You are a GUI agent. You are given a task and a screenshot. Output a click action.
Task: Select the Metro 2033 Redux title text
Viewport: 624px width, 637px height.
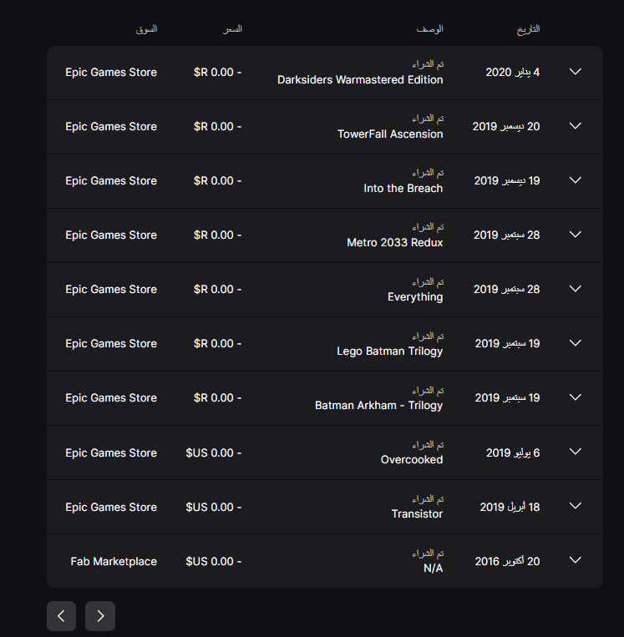click(395, 243)
